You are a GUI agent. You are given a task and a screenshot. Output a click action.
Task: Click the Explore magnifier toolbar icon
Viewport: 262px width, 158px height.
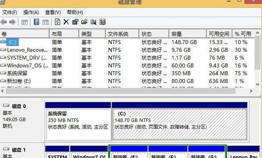click(x=93, y=22)
